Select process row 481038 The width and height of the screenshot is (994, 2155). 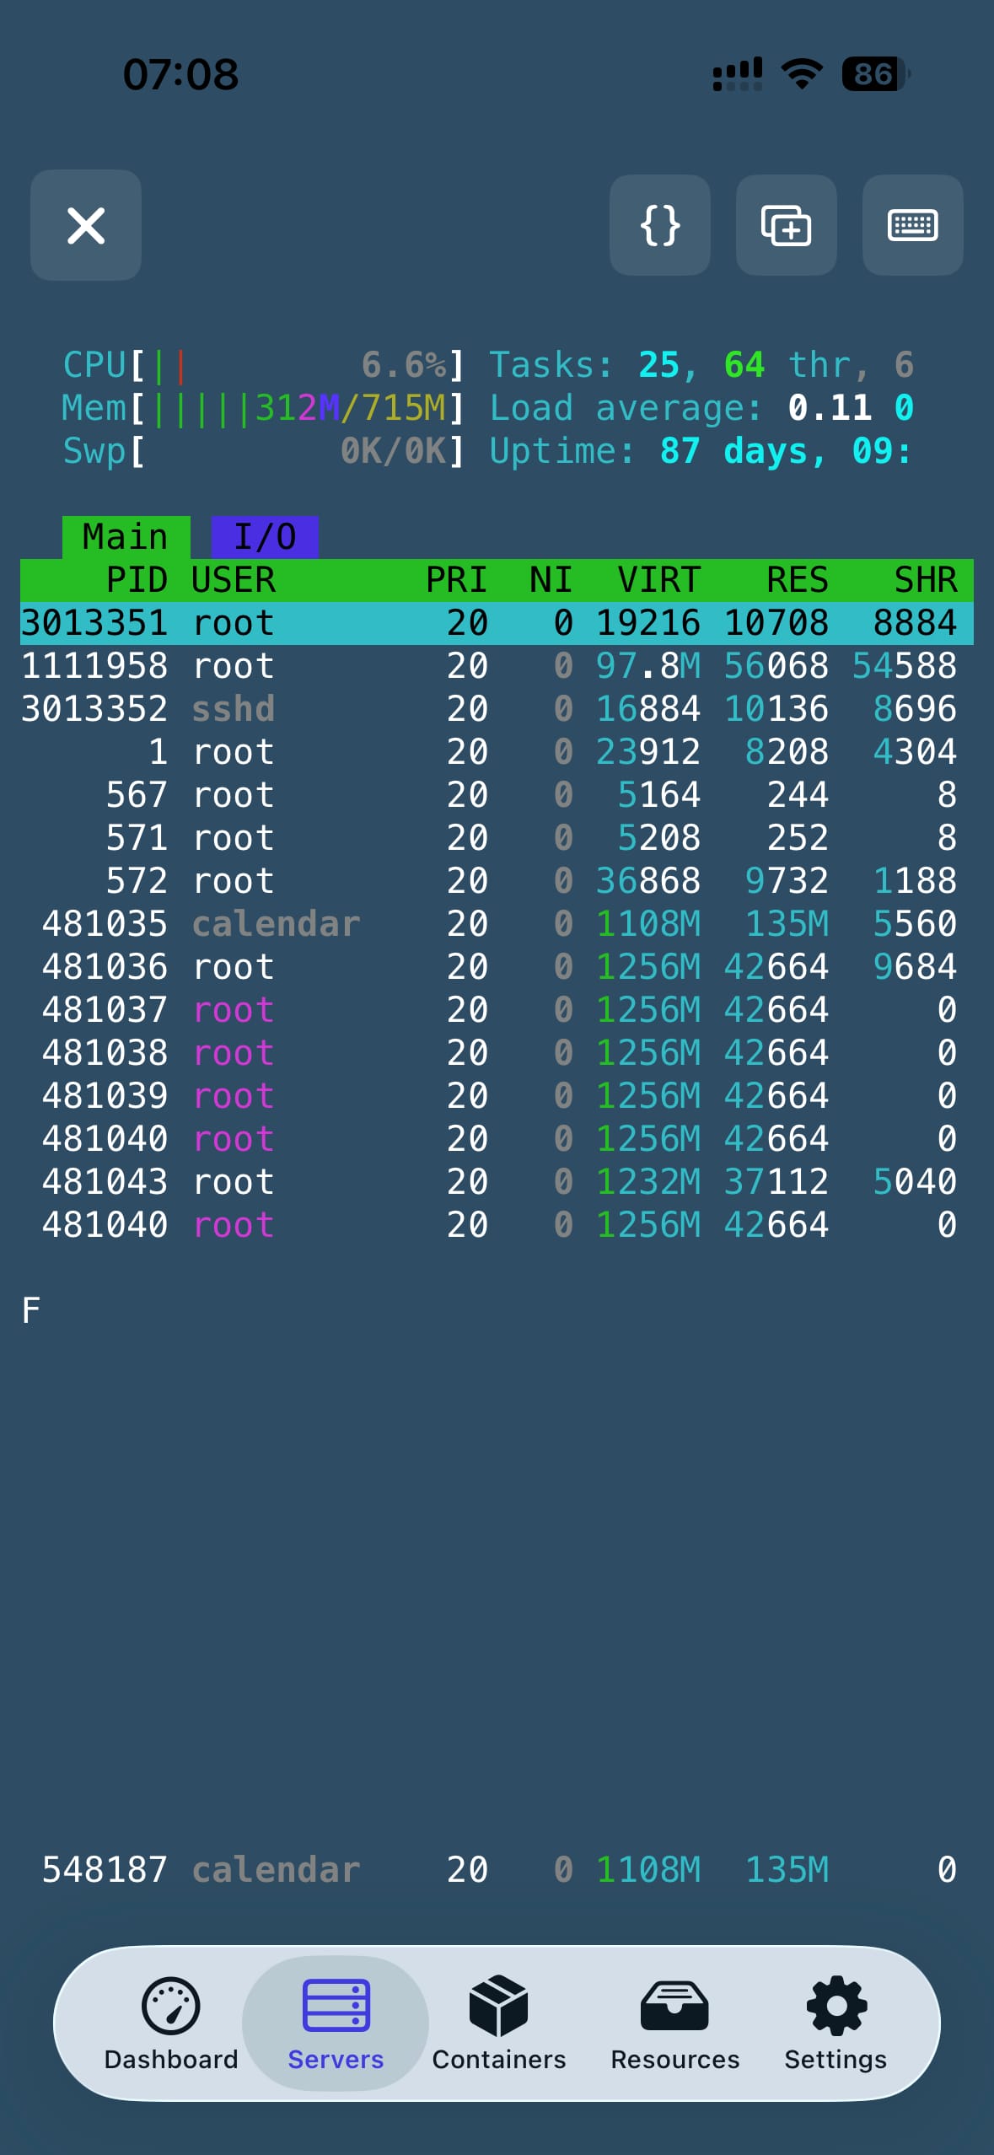(x=497, y=1053)
